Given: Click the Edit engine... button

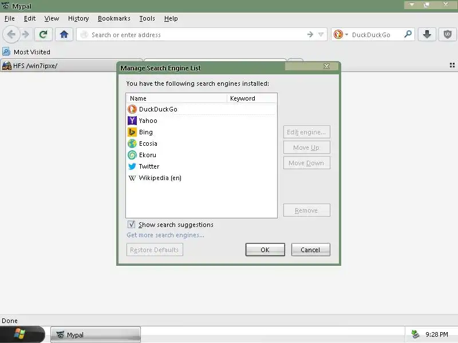Looking at the screenshot, I should click(306, 132).
